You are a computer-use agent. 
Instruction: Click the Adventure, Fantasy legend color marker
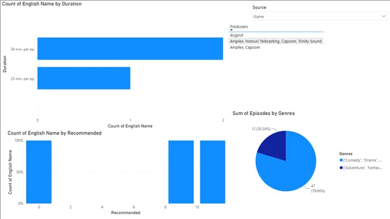(341, 168)
